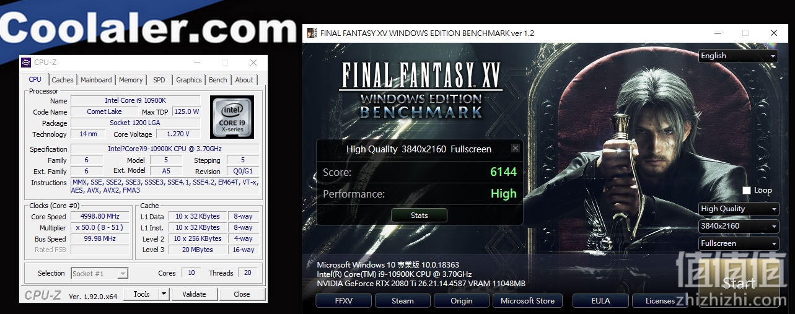Viewport: 795px width, 314px height.
Task: Click the Start button in benchmark
Action: coord(740,284)
